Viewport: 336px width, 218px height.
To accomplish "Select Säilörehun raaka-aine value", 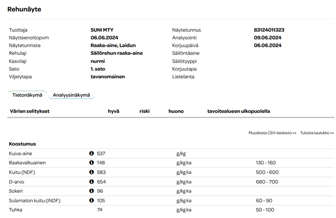I will pyautogui.click(x=117, y=53).
